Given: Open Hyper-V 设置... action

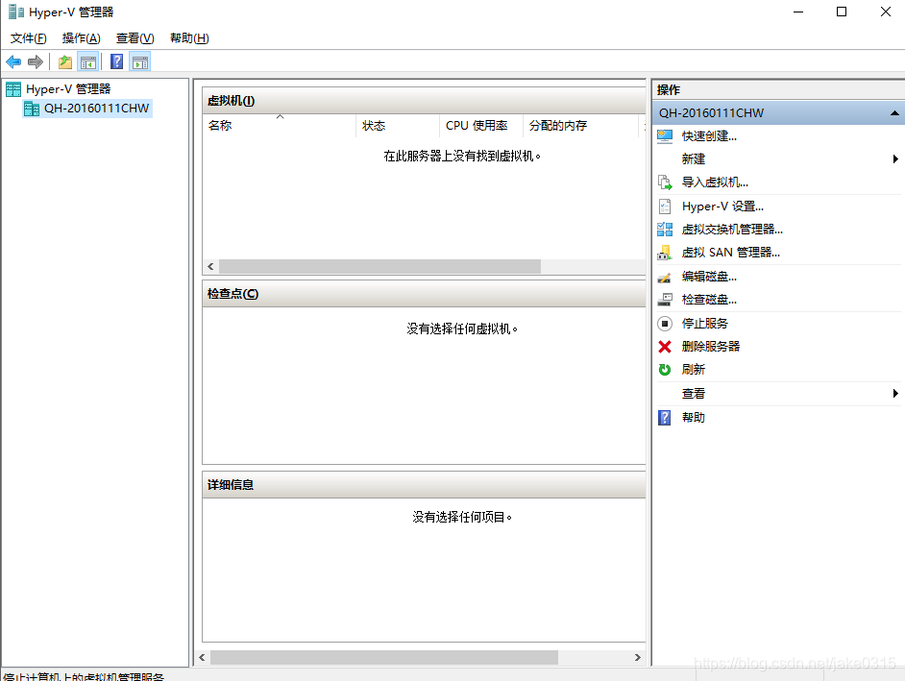Looking at the screenshot, I should point(722,207).
